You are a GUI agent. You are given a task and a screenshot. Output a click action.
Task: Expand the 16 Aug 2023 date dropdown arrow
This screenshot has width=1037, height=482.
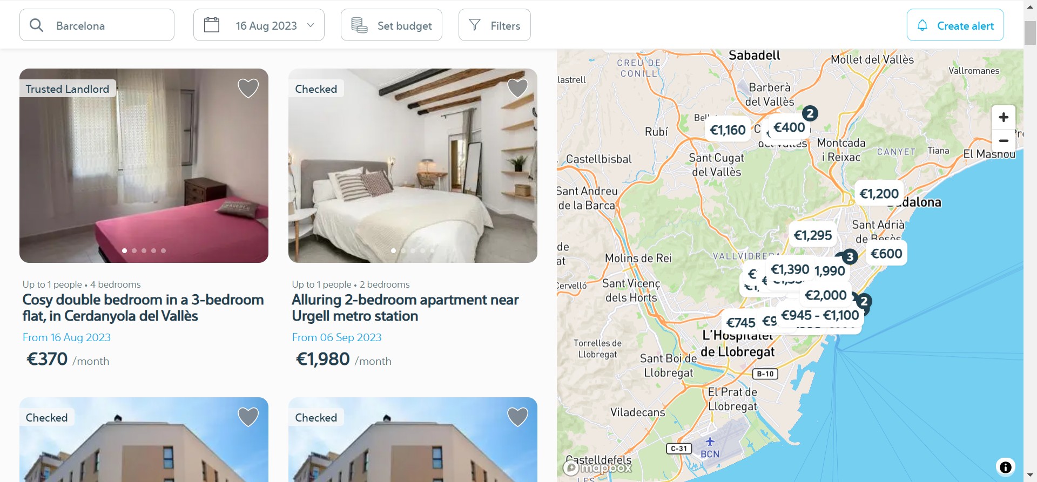311,25
